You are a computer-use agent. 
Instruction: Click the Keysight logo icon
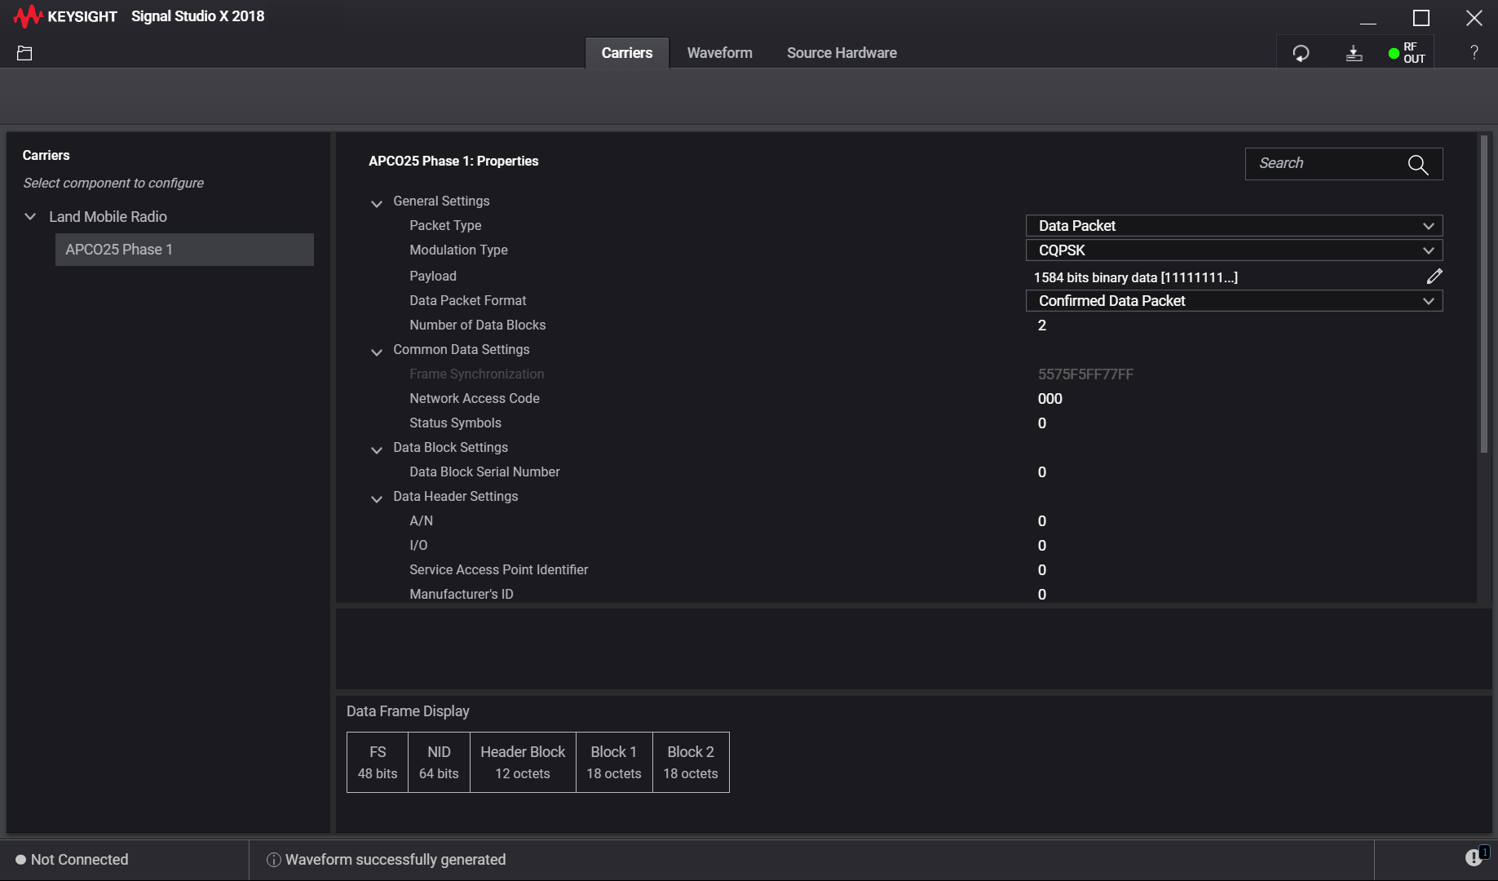point(28,16)
